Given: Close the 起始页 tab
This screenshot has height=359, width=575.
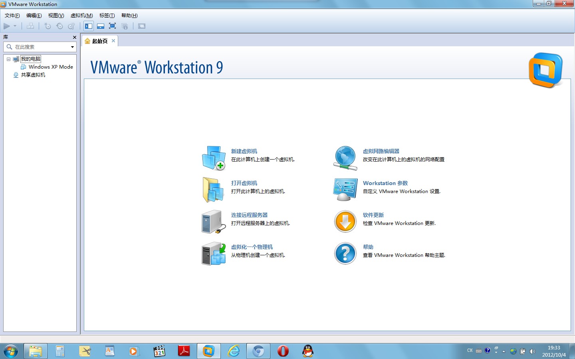Looking at the screenshot, I should pyautogui.click(x=113, y=41).
